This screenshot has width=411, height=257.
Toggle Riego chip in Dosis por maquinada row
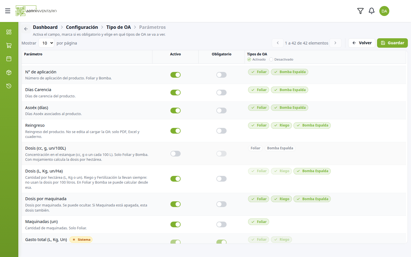coord(281,199)
